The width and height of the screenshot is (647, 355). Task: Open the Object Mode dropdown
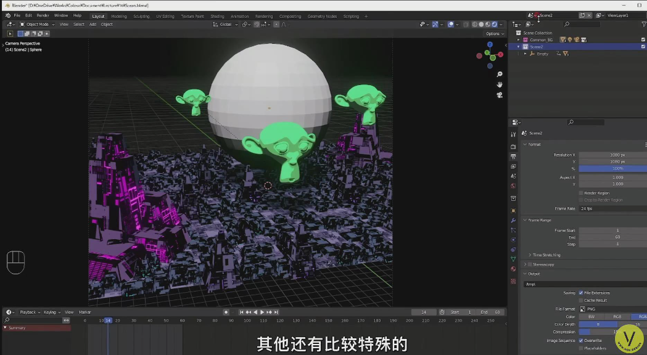pyautogui.click(x=37, y=24)
